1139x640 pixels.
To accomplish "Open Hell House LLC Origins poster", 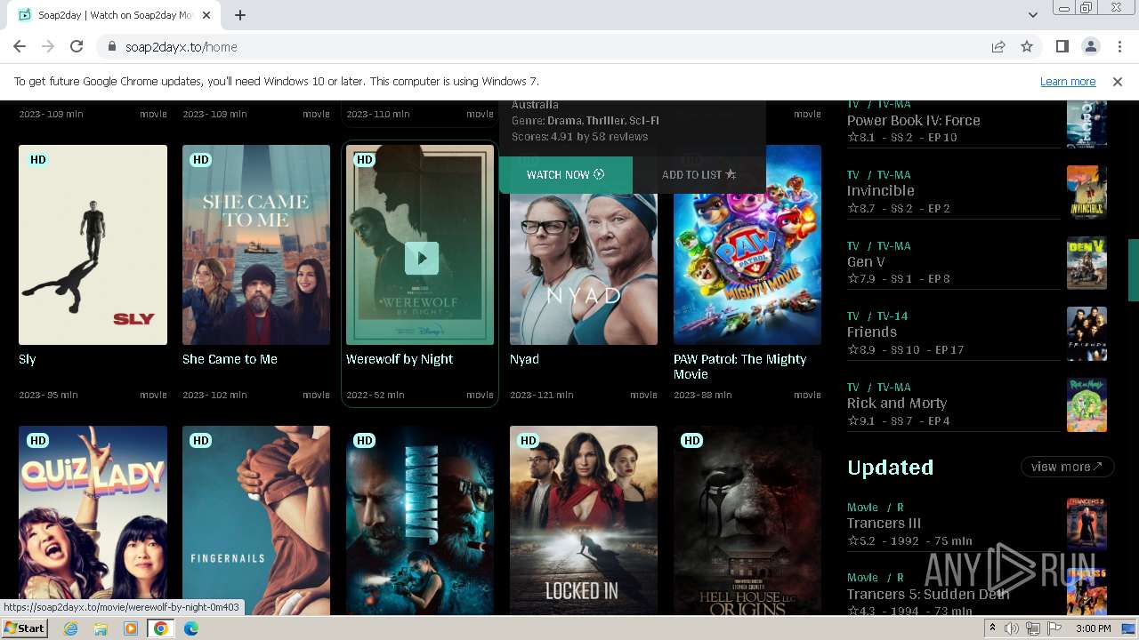I will [x=747, y=520].
